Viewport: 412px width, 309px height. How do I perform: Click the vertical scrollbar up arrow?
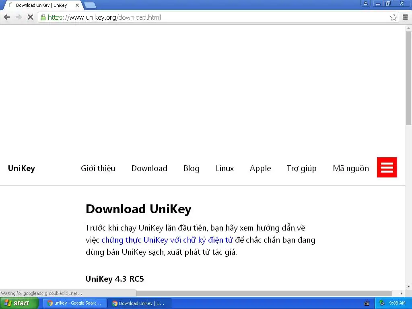(x=409, y=28)
